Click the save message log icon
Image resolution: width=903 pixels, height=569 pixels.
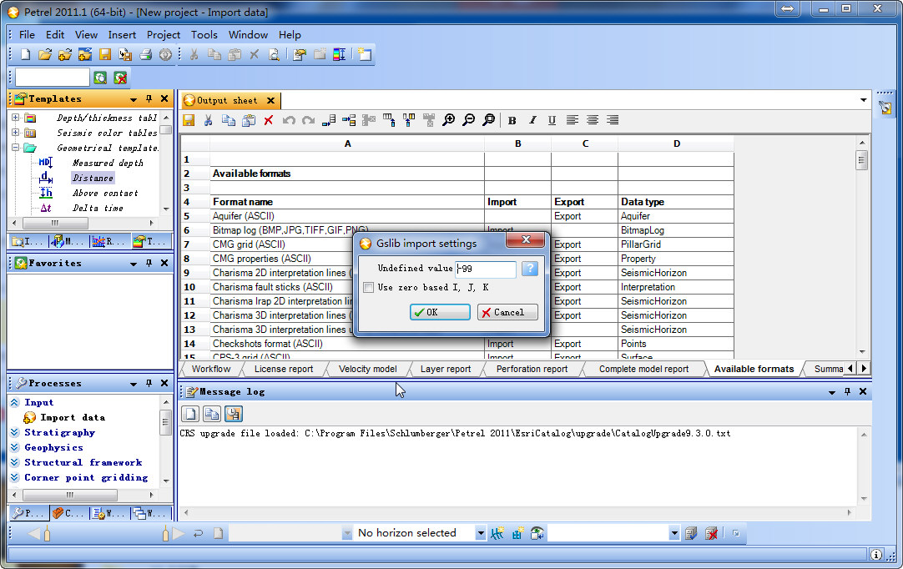click(x=233, y=414)
